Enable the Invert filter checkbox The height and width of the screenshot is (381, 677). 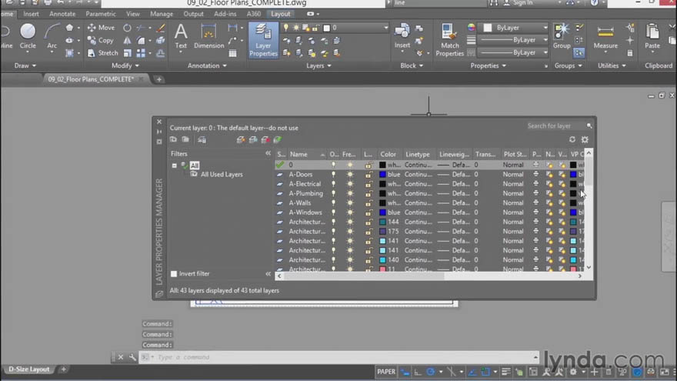coord(174,274)
